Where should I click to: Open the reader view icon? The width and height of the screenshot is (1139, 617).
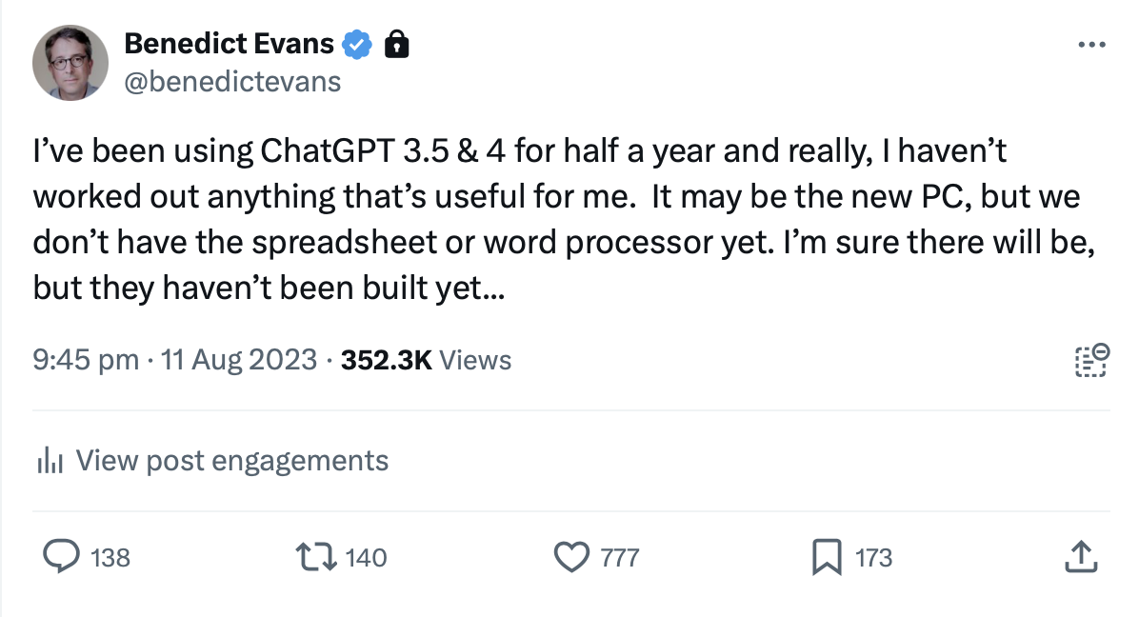1091,360
